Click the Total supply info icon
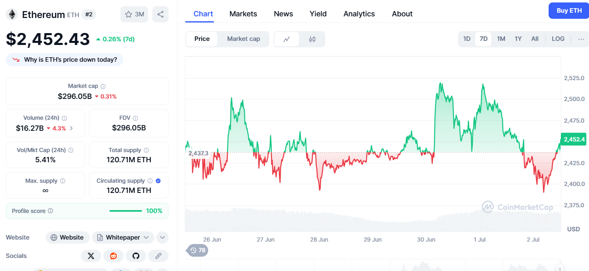The image size is (589, 271). click(146, 150)
